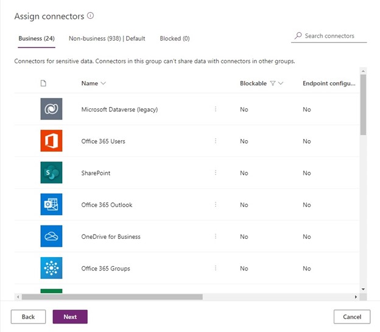
Task: Click the OneDrive for Business icon
Action: [x=51, y=236]
